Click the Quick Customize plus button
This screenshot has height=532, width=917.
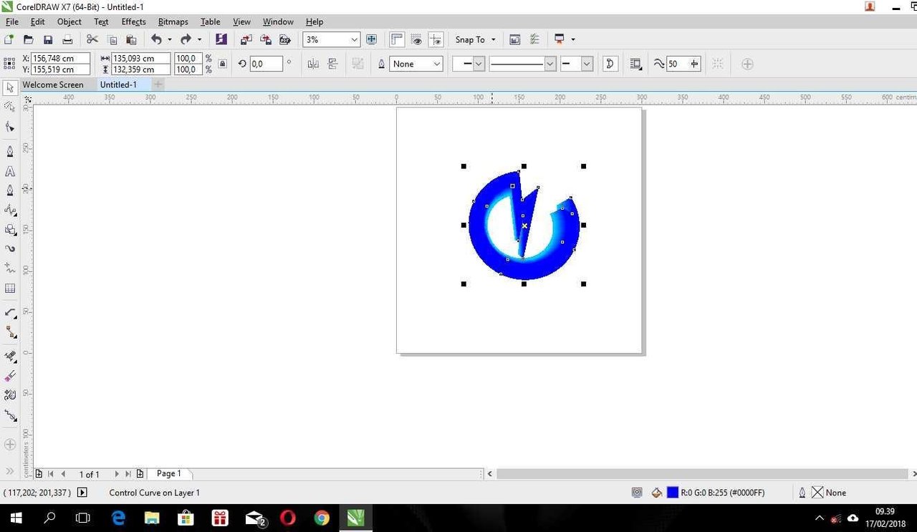(747, 64)
